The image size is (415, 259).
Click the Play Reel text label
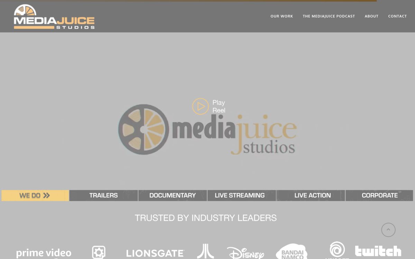219,106
